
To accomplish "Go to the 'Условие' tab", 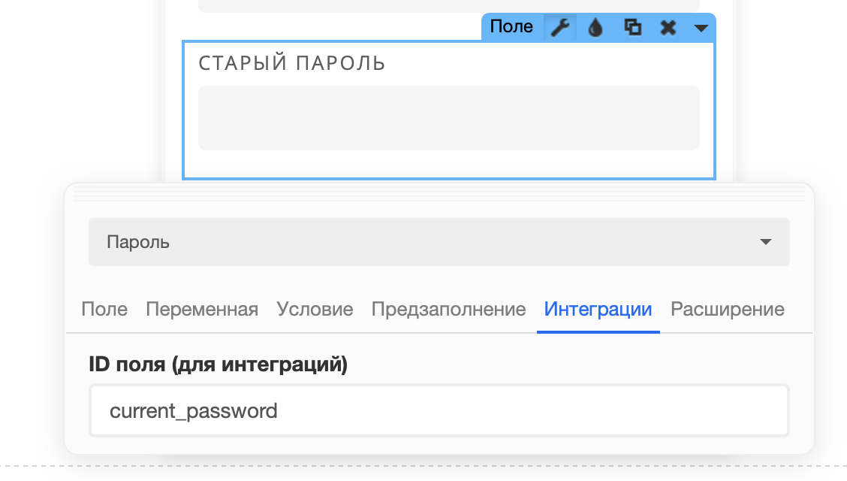I will pos(315,309).
